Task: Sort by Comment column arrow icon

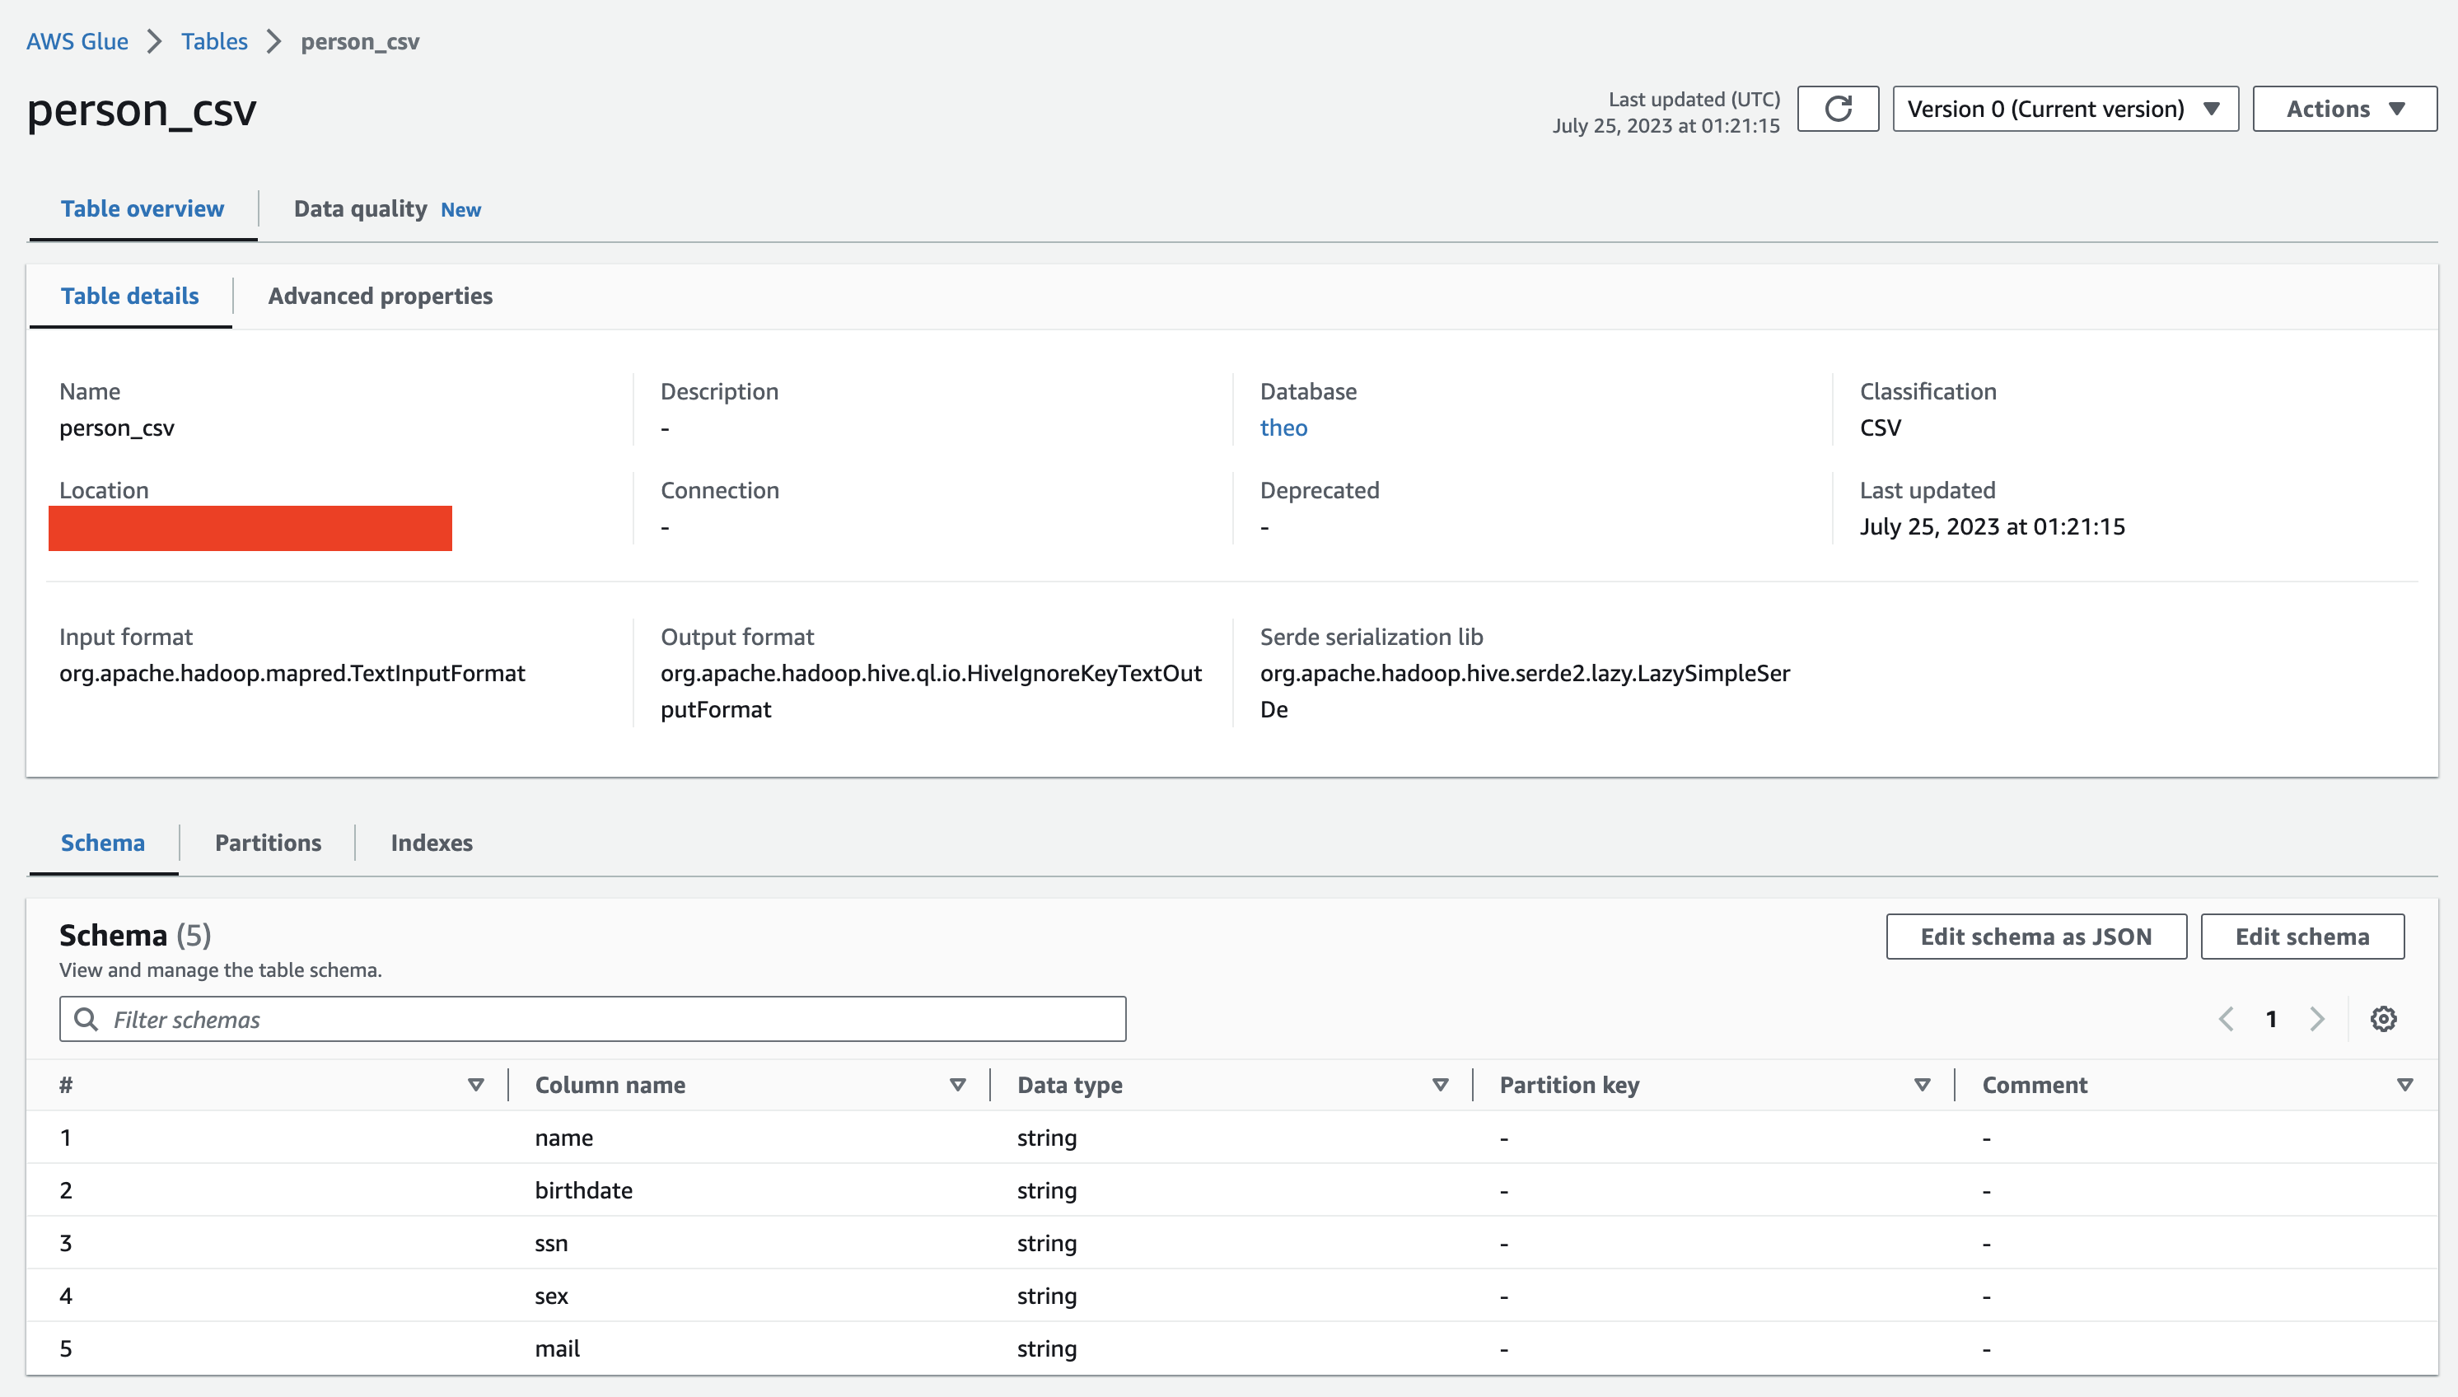Action: [x=2404, y=1085]
